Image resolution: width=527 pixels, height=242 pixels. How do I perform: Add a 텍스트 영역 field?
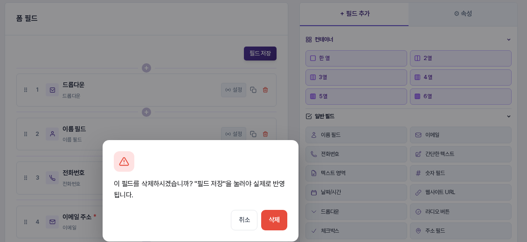(356, 173)
